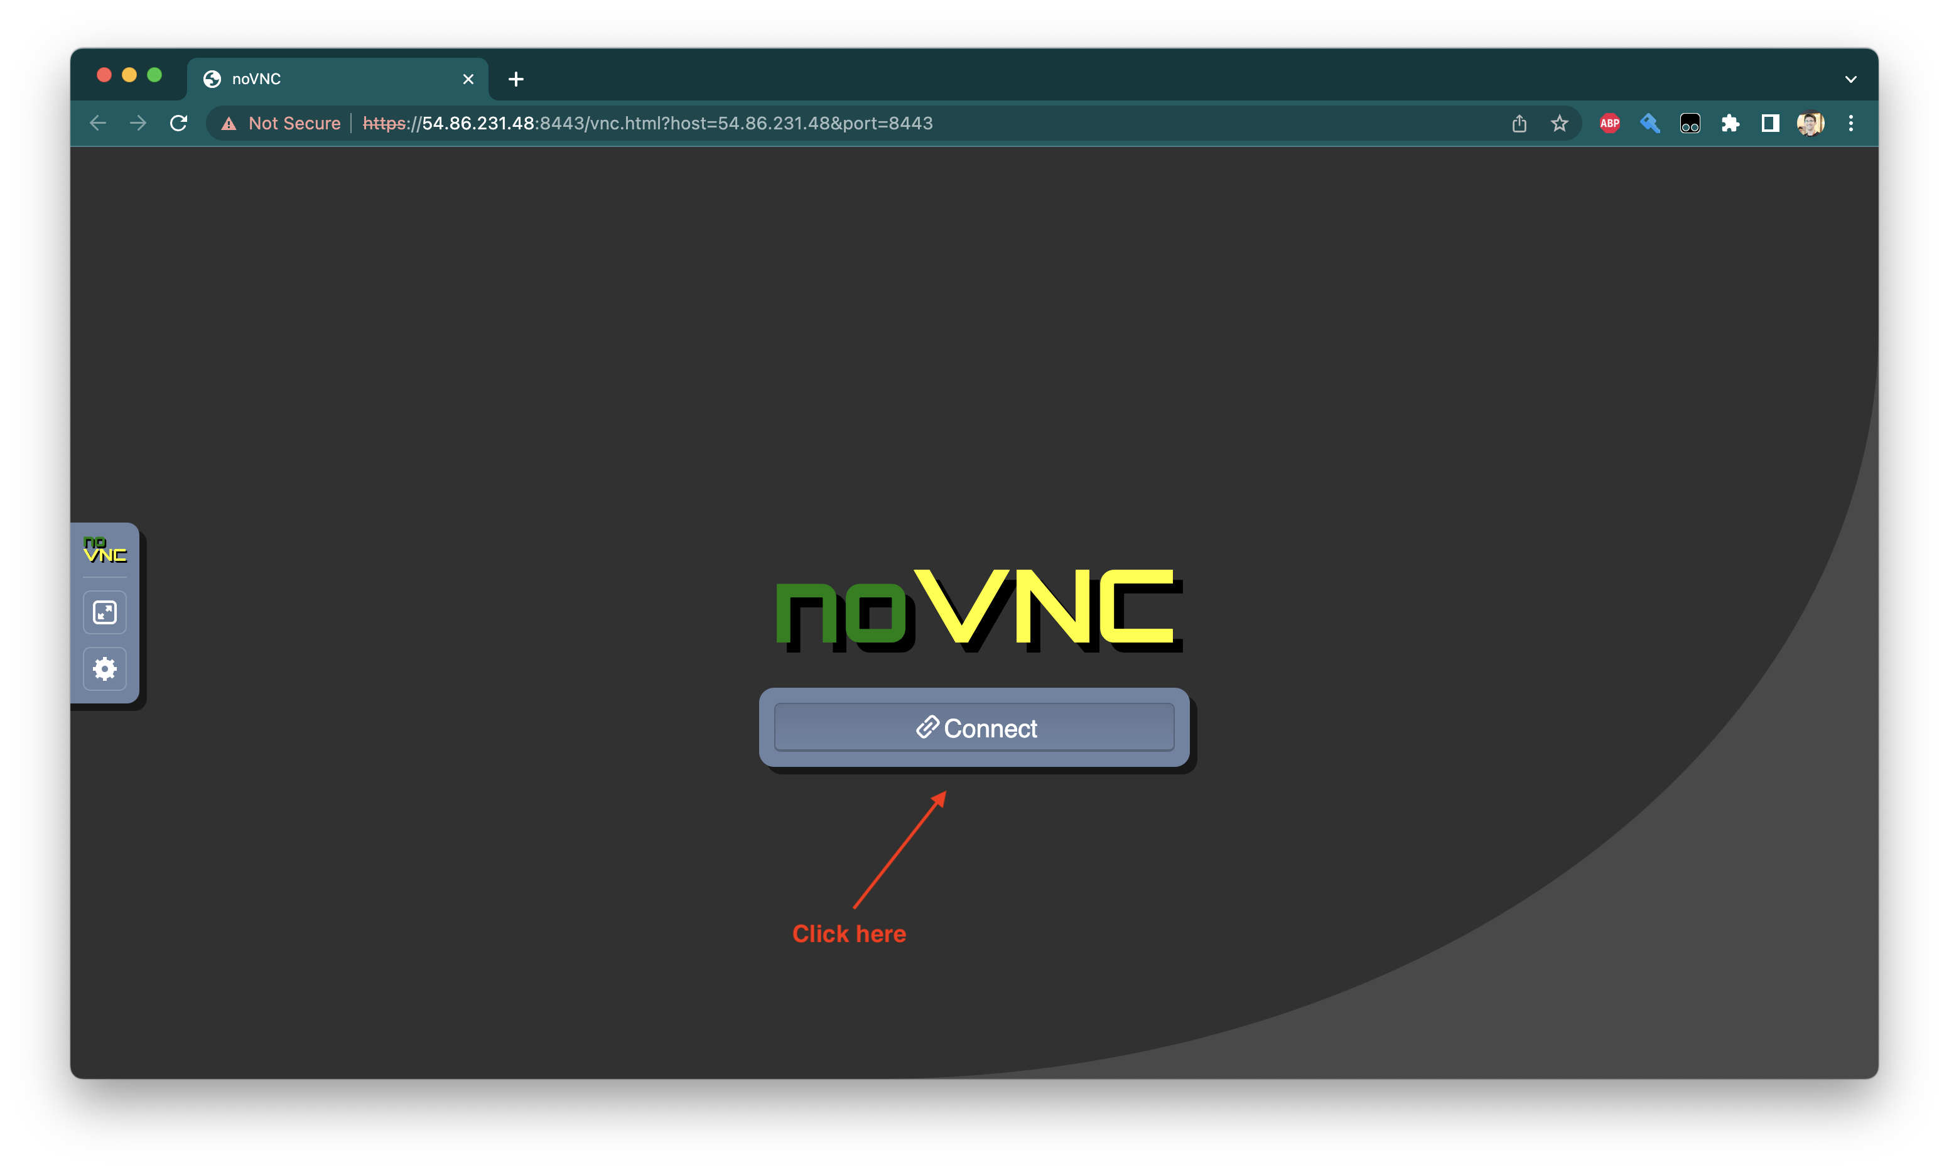1949x1172 pixels.
Task: Click the URL address field
Action: [892, 123]
